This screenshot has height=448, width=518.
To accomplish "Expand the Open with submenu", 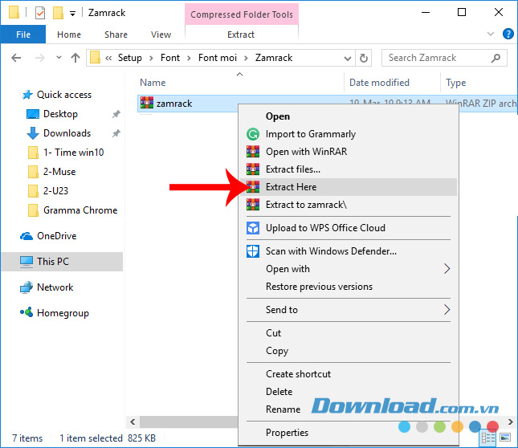I will (x=447, y=269).
